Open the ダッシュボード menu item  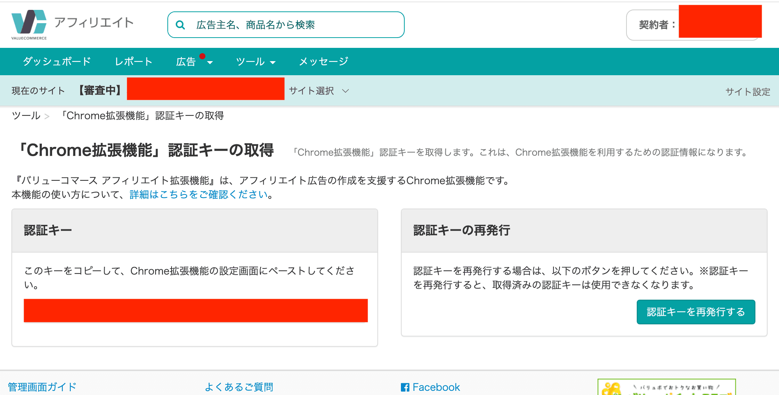[x=57, y=61]
